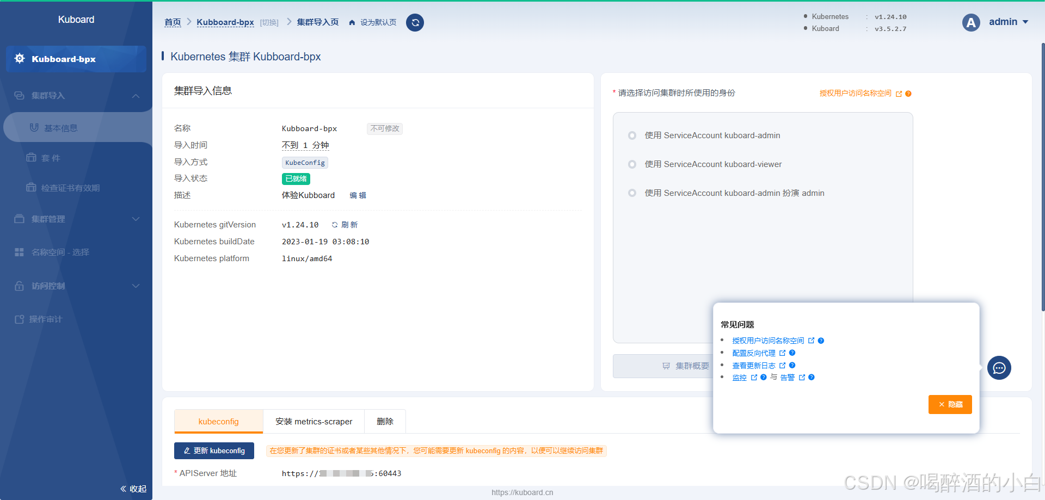Open the 删除 tab
This screenshot has width=1045, height=500.
pos(384,421)
